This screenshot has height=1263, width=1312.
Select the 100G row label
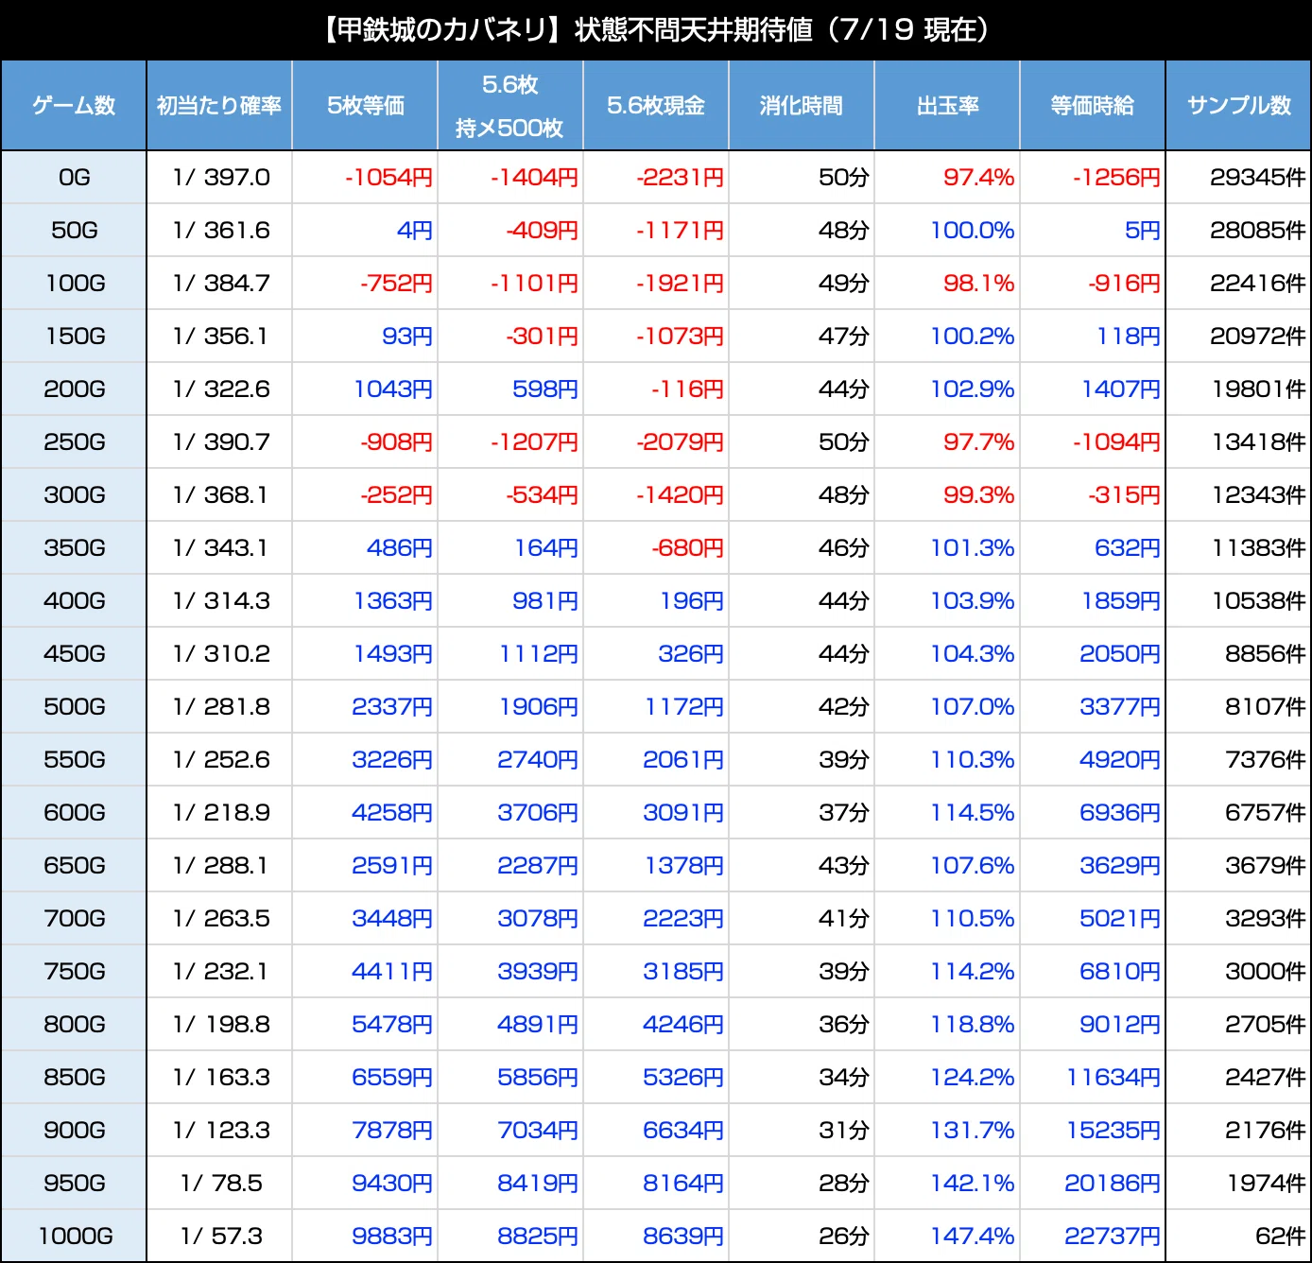74,283
